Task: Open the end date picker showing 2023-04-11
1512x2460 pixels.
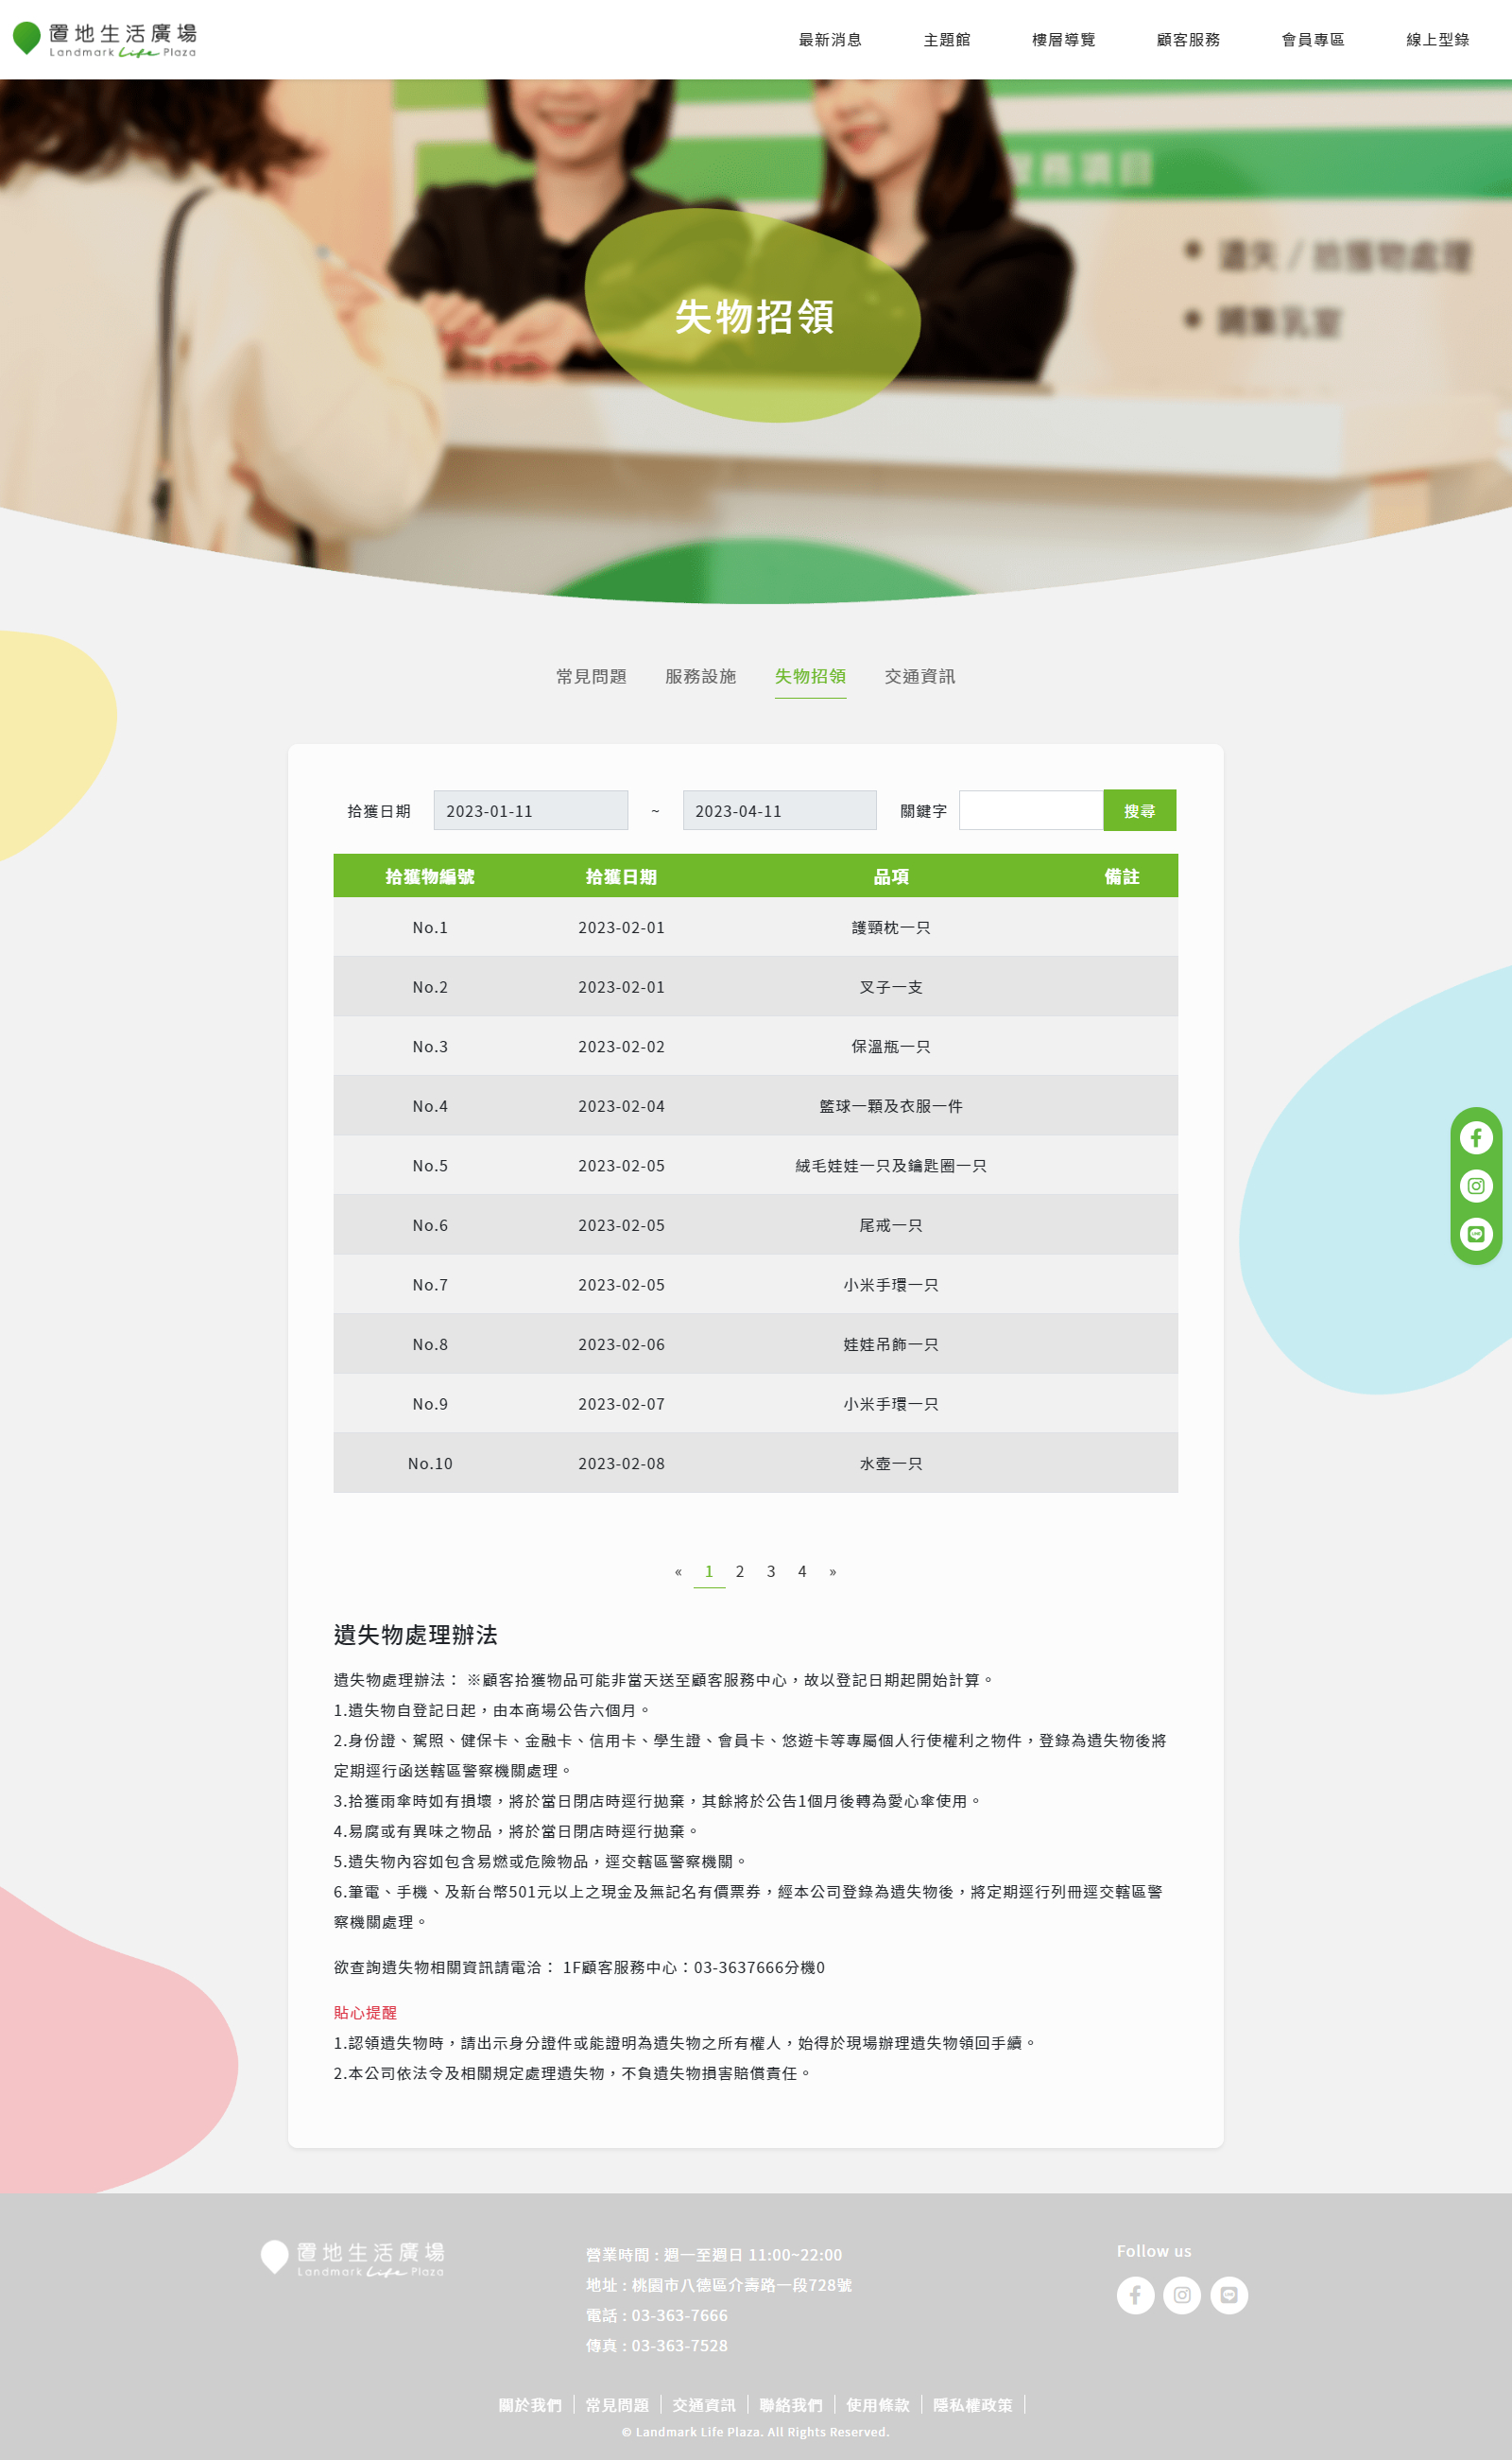Action: pos(779,810)
